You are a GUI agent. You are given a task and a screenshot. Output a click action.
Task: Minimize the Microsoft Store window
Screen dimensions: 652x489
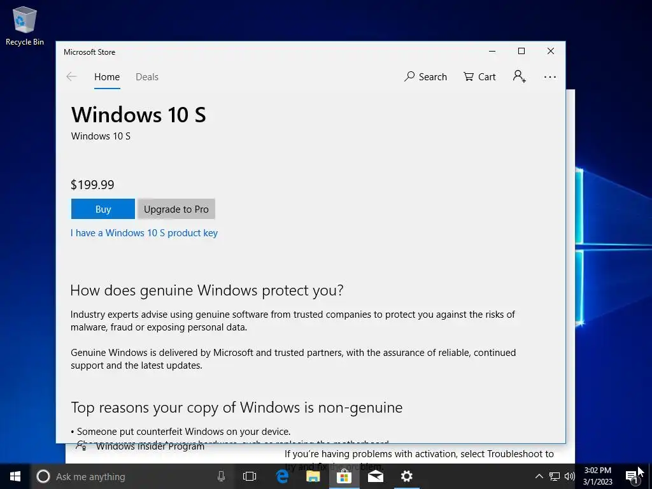pyautogui.click(x=492, y=51)
